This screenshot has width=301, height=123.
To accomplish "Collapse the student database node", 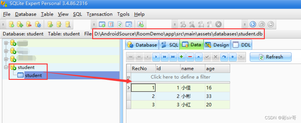I will 6,67.
